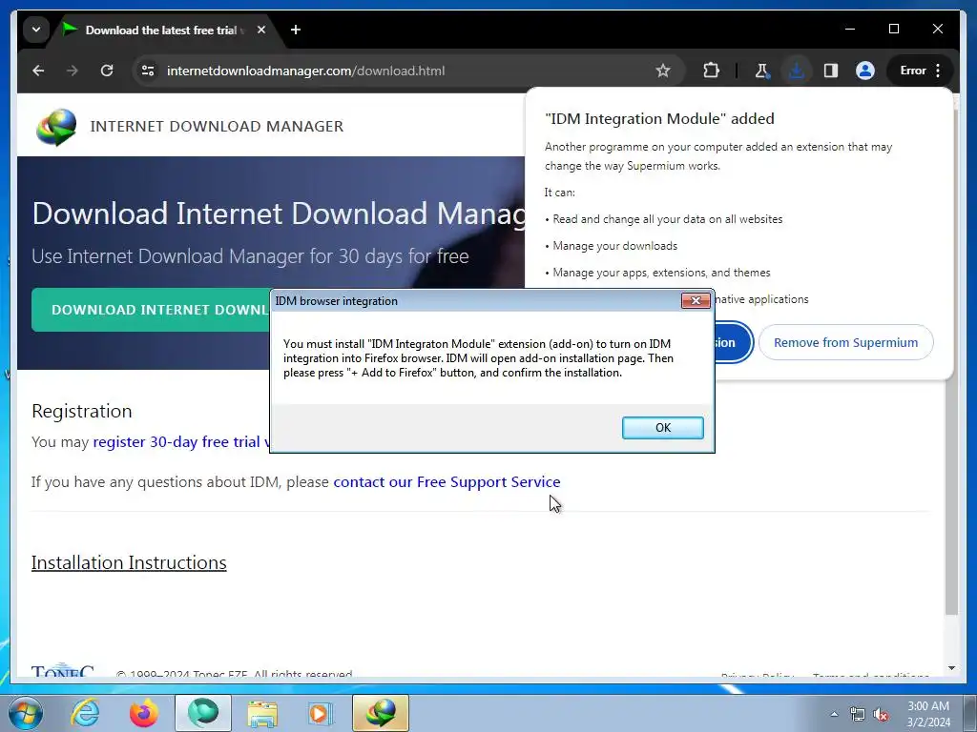
Task: Toggle the browser side panel
Action: pyautogui.click(x=831, y=71)
